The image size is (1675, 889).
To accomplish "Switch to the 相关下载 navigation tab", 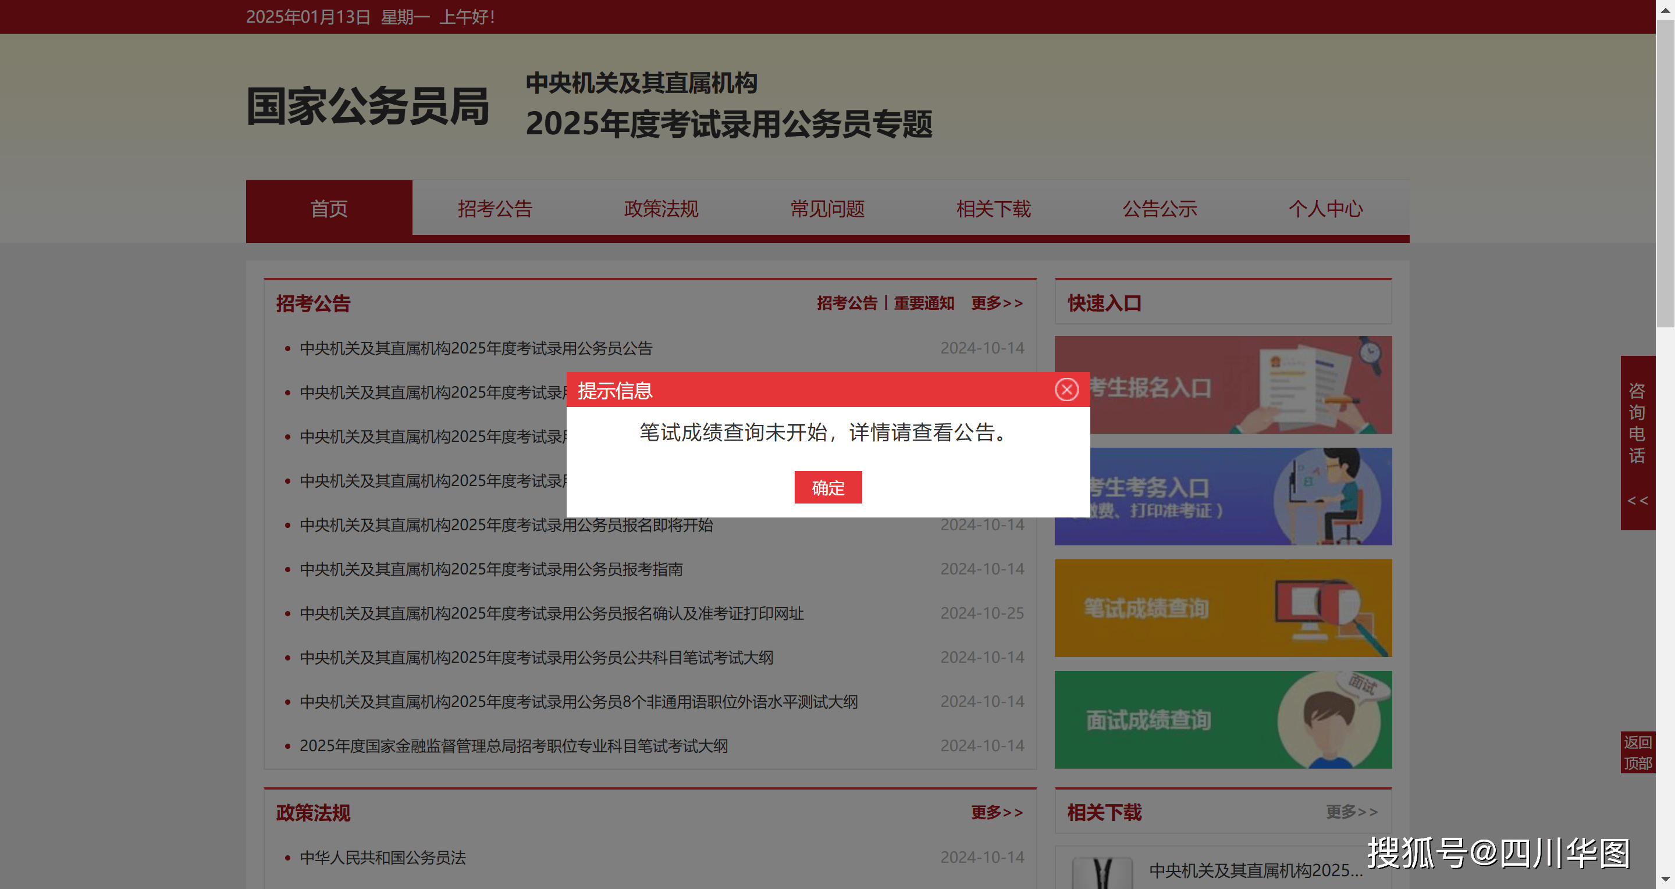I will [x=994, y=209].
